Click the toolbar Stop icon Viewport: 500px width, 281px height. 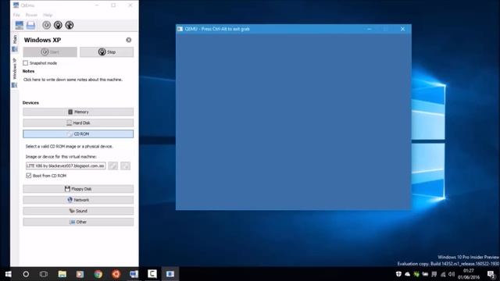(58, 25)
